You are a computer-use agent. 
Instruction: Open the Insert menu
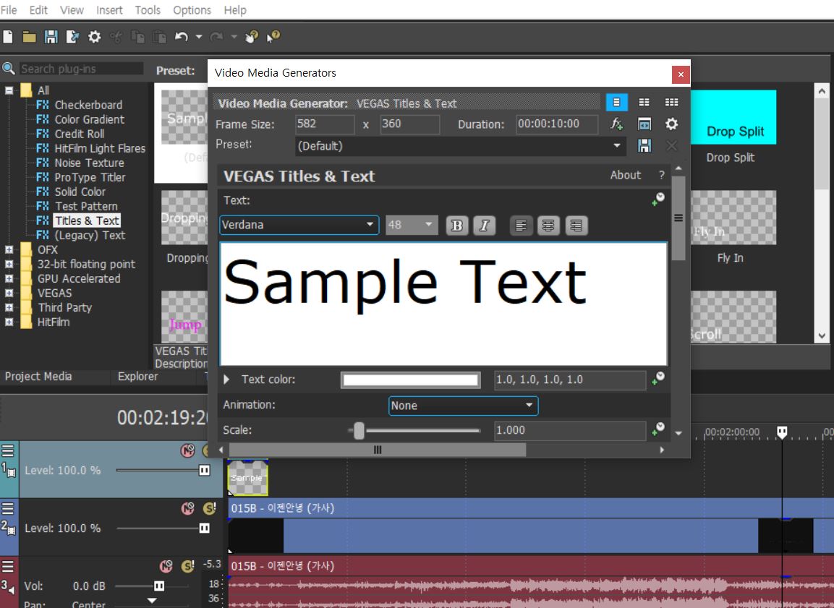click(109, 10)
